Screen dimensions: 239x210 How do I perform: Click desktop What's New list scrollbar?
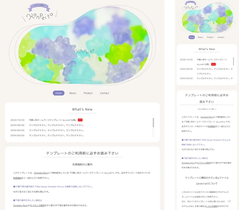coord(153,122)
